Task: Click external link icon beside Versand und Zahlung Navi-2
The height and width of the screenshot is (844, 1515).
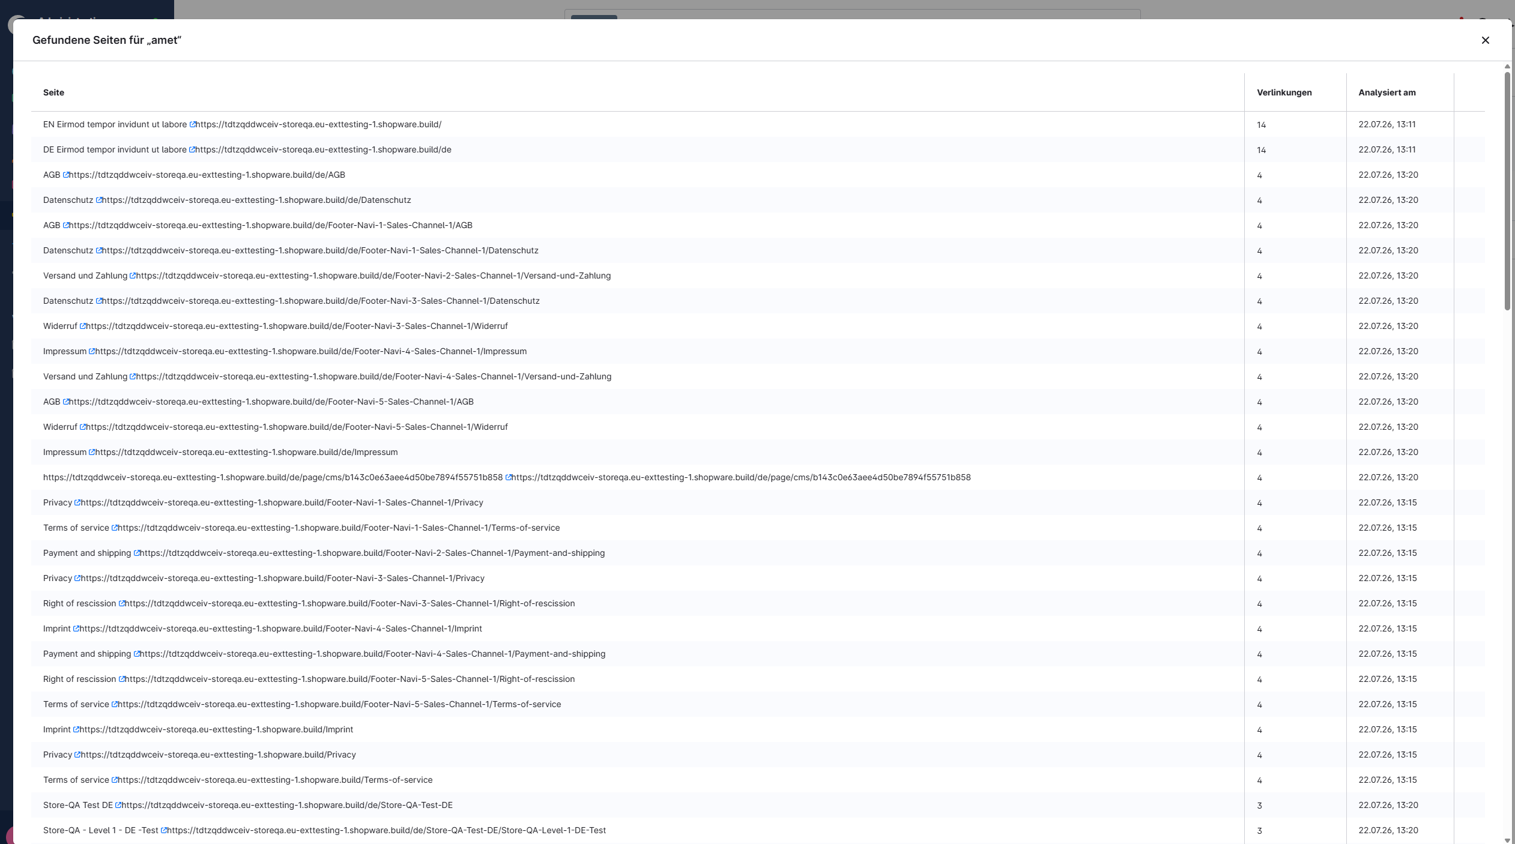Action: [133, 276]
